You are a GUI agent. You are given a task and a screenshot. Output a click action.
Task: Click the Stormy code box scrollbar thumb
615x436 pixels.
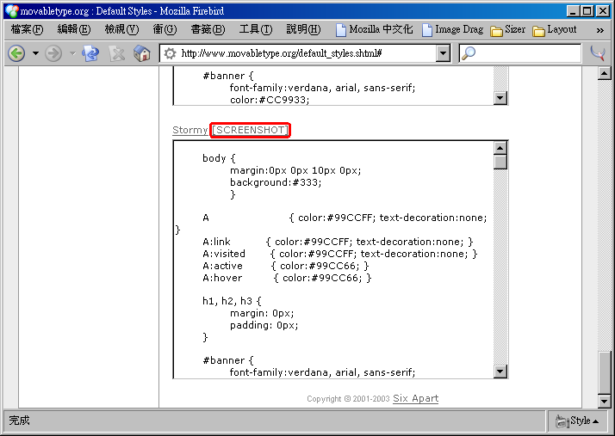pos(500,163)
